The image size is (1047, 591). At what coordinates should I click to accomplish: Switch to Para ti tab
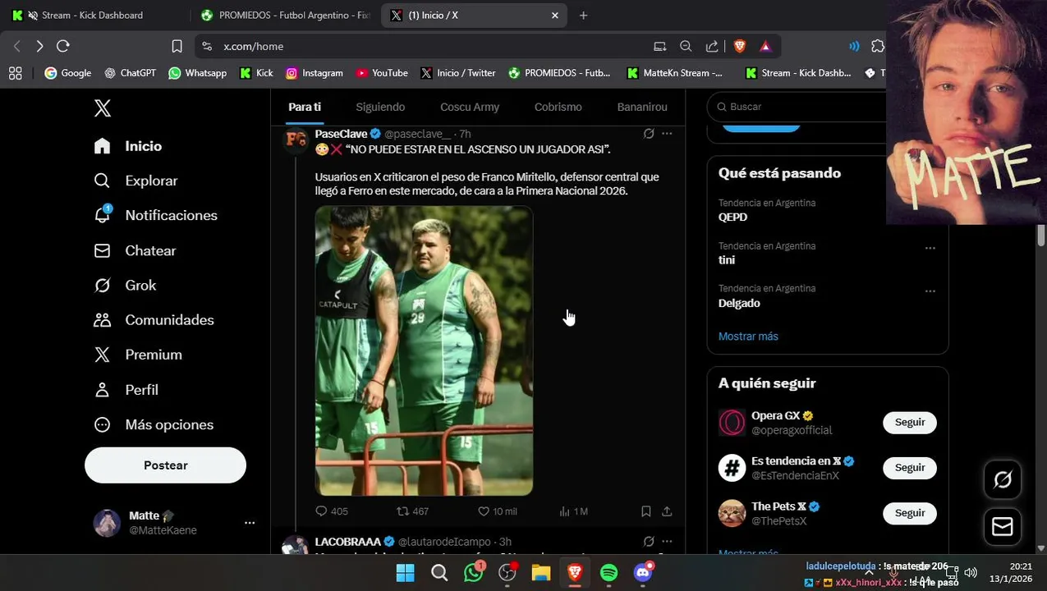click(x=305, y=107)
